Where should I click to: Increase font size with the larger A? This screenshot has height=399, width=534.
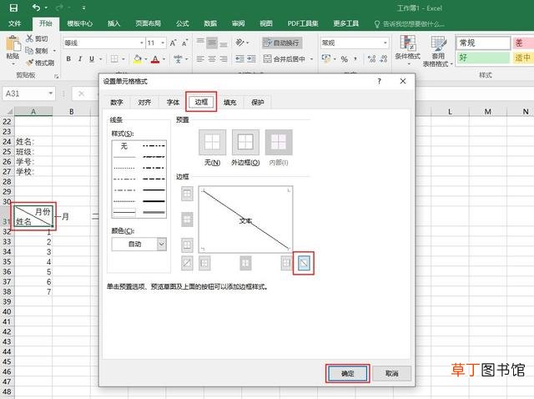pos(173,43)
